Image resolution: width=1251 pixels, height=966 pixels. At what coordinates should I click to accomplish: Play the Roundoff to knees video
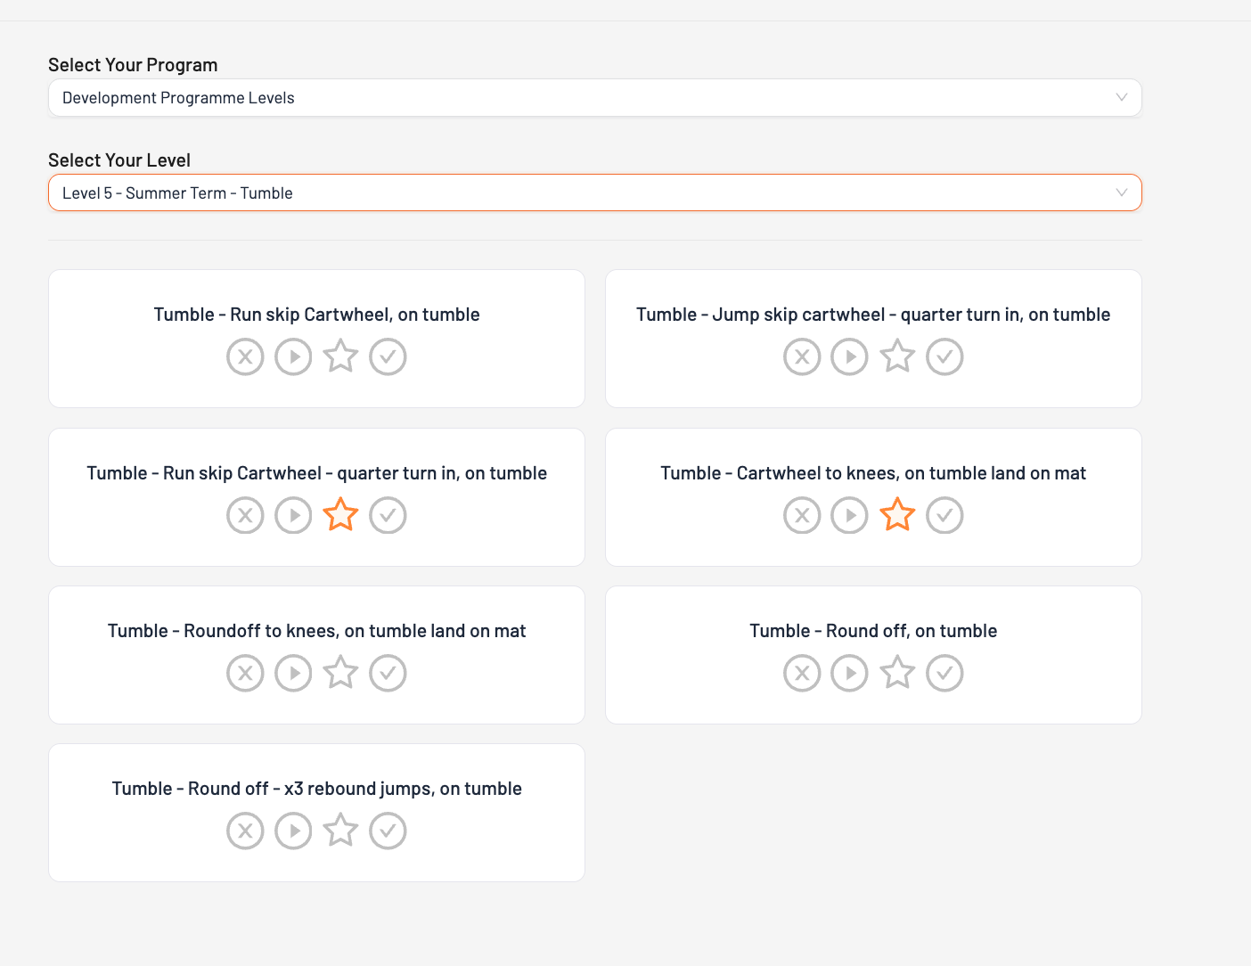[293, 673]
